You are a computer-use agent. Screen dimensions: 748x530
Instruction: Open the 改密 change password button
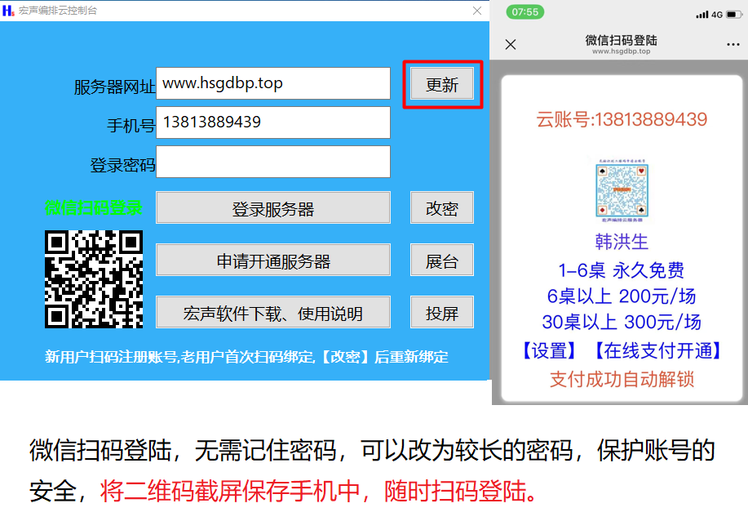coord(442,207)
